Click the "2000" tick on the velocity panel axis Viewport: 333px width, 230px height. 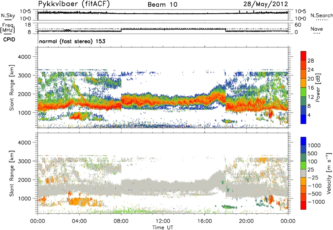click(x=24, y=180)
